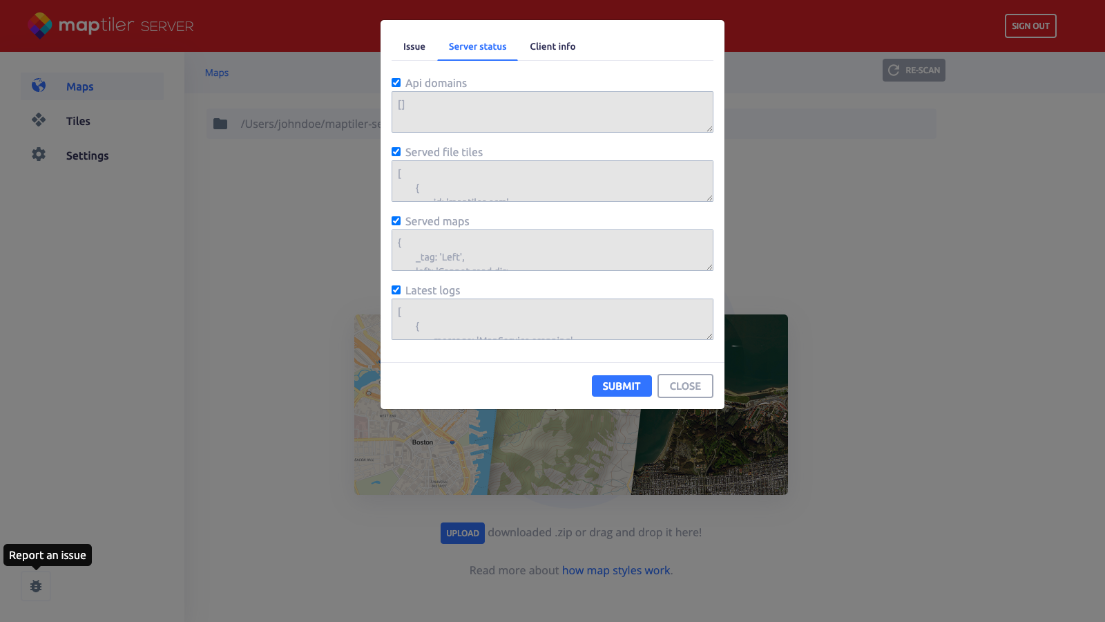Open the how map styles work link

click(616, 570)
